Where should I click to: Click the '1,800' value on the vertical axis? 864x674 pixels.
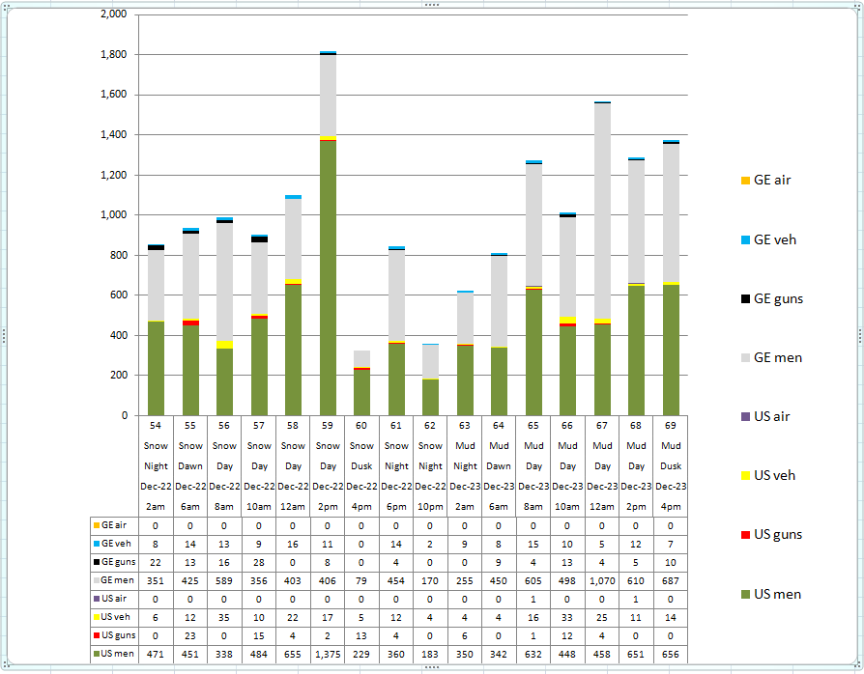point(113,54)
